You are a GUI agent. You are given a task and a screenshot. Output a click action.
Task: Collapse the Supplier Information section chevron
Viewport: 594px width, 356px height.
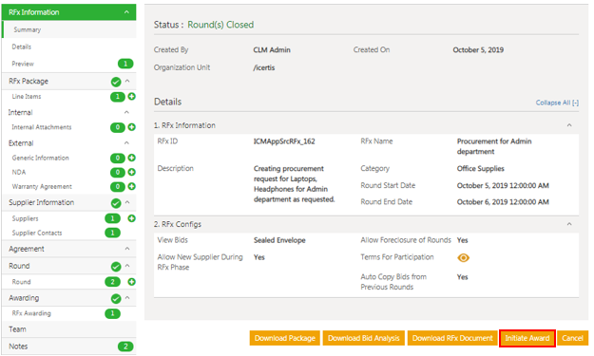point(127,202)
